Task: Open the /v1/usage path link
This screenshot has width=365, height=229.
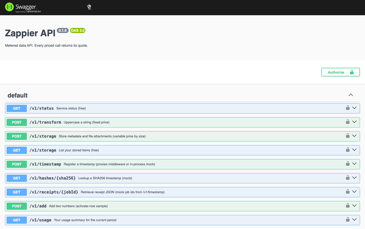Action: pos(40,220)
